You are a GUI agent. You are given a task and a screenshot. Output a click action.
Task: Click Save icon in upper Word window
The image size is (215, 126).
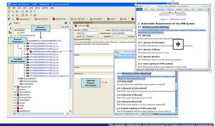coord(140,6)
